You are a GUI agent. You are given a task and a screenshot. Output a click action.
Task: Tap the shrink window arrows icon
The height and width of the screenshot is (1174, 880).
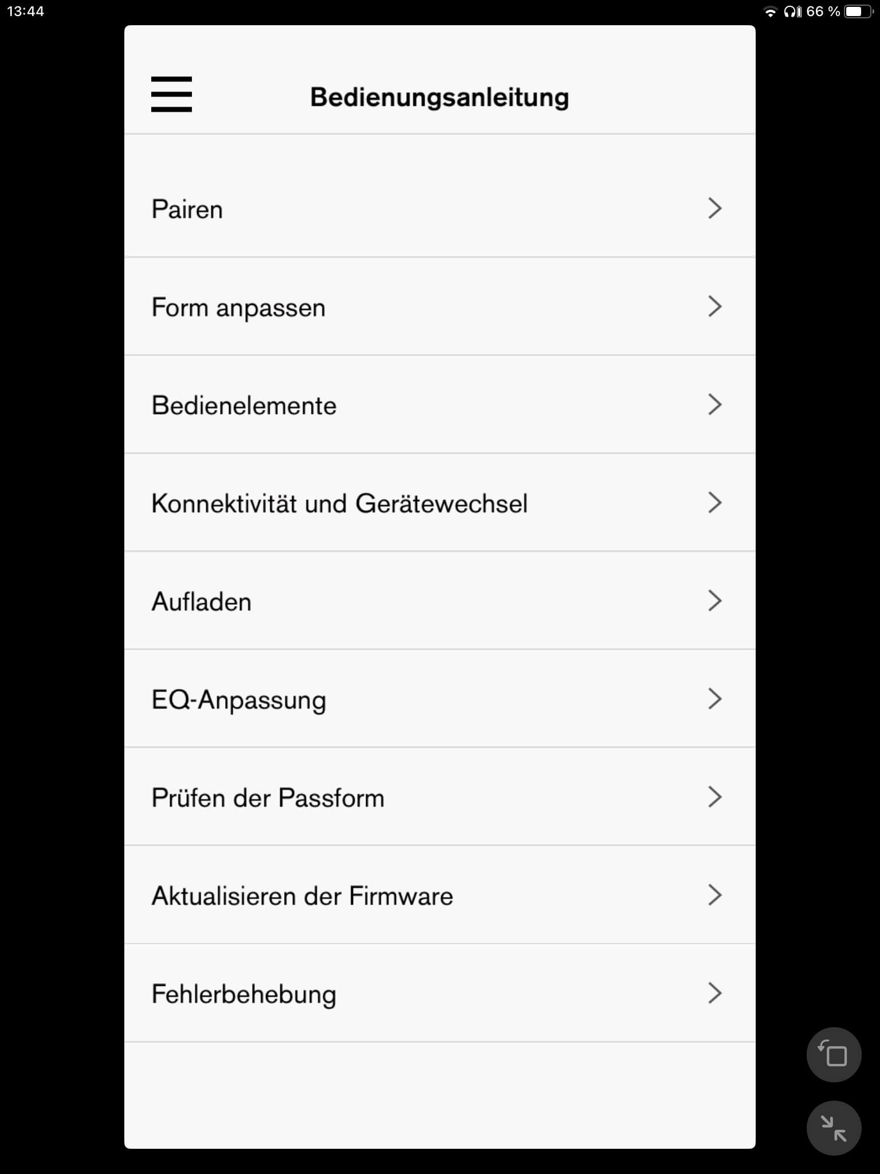click(834, 1128)
